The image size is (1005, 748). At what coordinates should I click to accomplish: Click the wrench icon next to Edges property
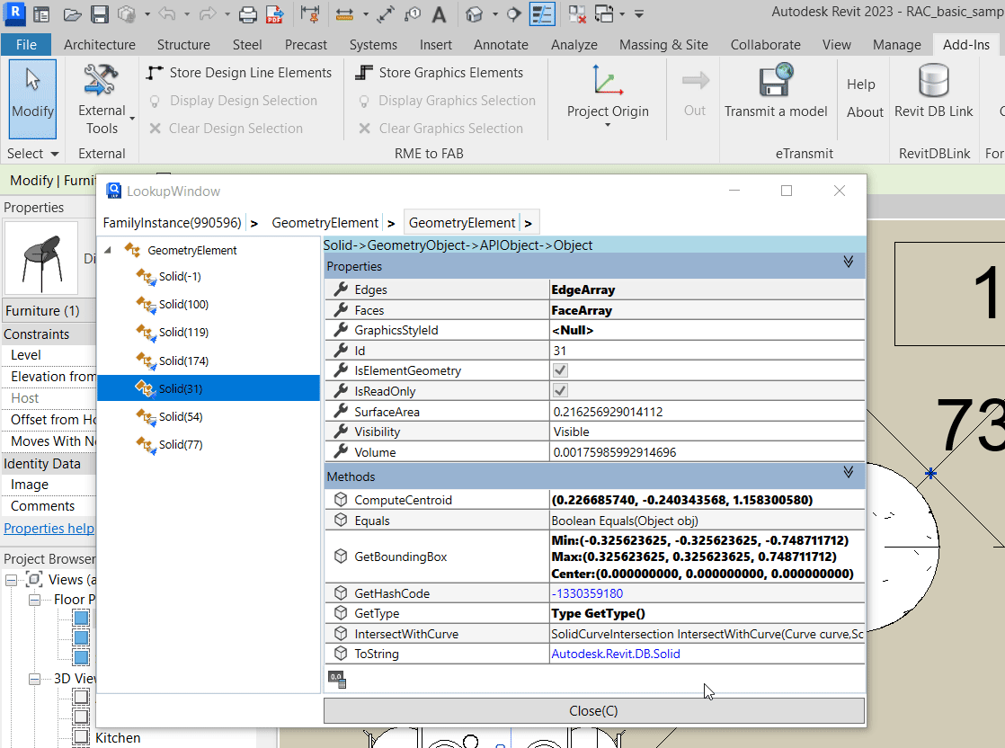pos(341,289)
